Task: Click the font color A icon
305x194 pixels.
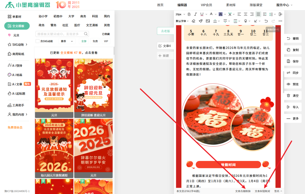Action: pos(211,14)
